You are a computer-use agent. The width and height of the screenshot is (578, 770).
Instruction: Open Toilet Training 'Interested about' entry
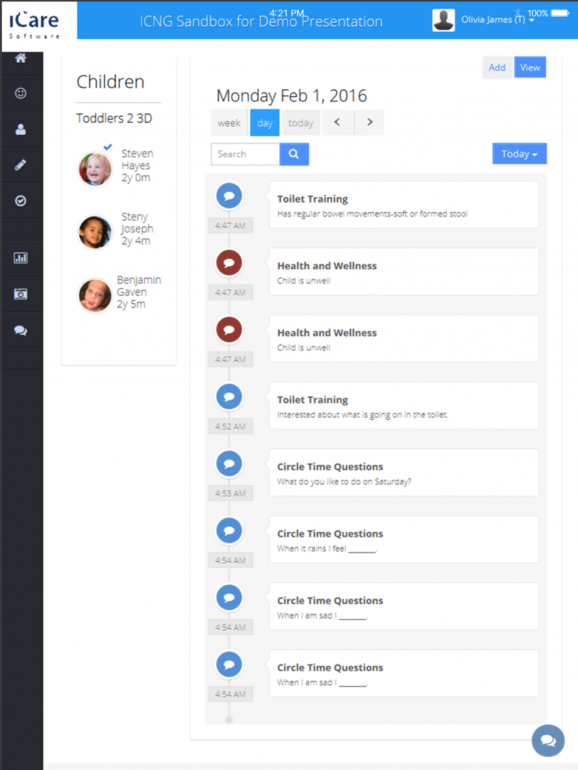click(404, 406)
